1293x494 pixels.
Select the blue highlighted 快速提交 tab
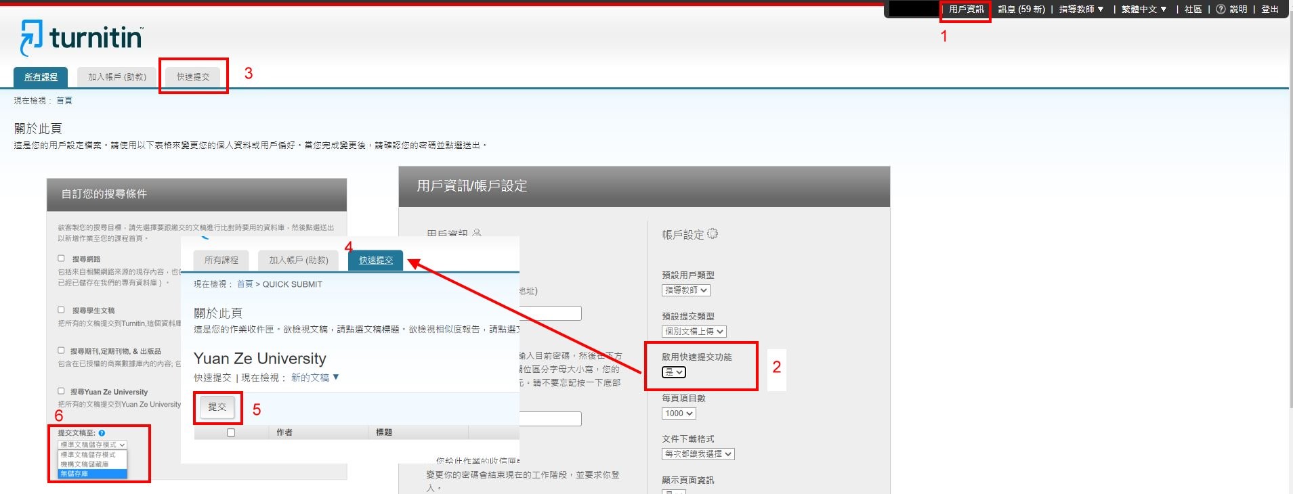click(376, 261)
